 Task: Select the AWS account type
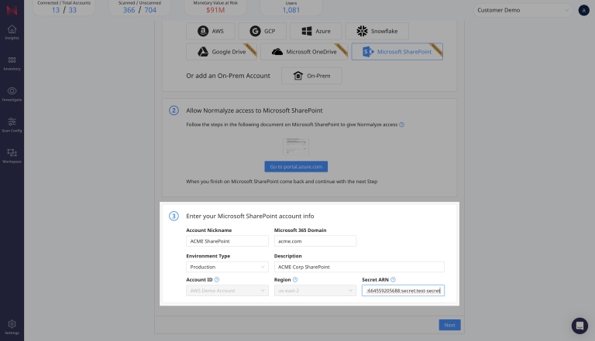coord(210,31)
